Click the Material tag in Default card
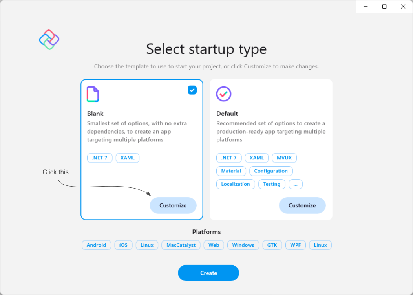Image resolution: width=413 pixels, height=295 pixels. [x=231, y=171]
